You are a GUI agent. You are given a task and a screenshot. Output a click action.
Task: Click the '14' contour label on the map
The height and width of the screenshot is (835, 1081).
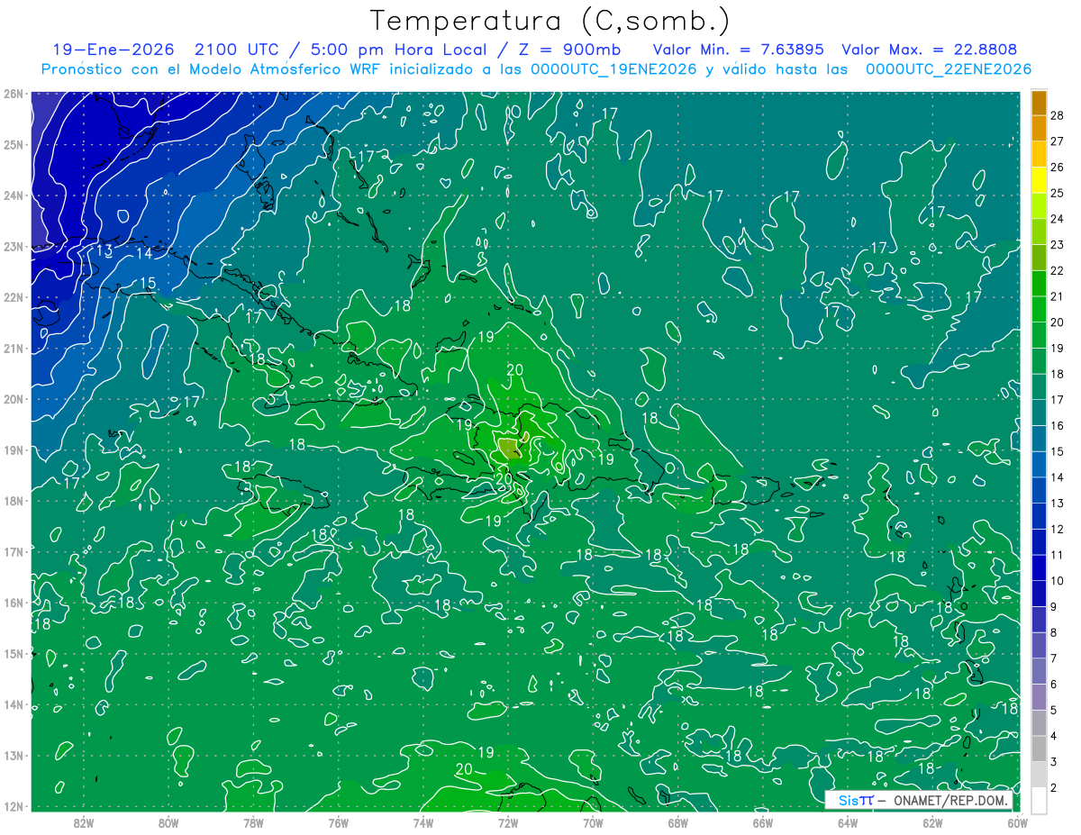click(144, 254)
